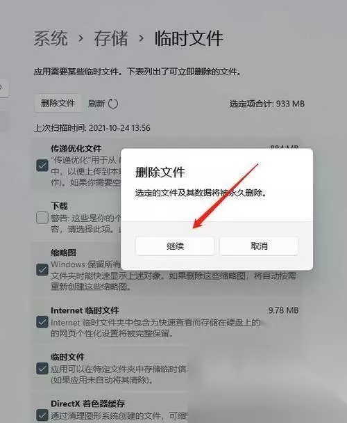Click the partially visible left sidebar button
Image resolution: width=347 pixels, height=423 pixels.
pos(3,88)
